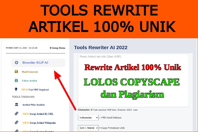Click the Character: 0 counter text

point(85,110)
